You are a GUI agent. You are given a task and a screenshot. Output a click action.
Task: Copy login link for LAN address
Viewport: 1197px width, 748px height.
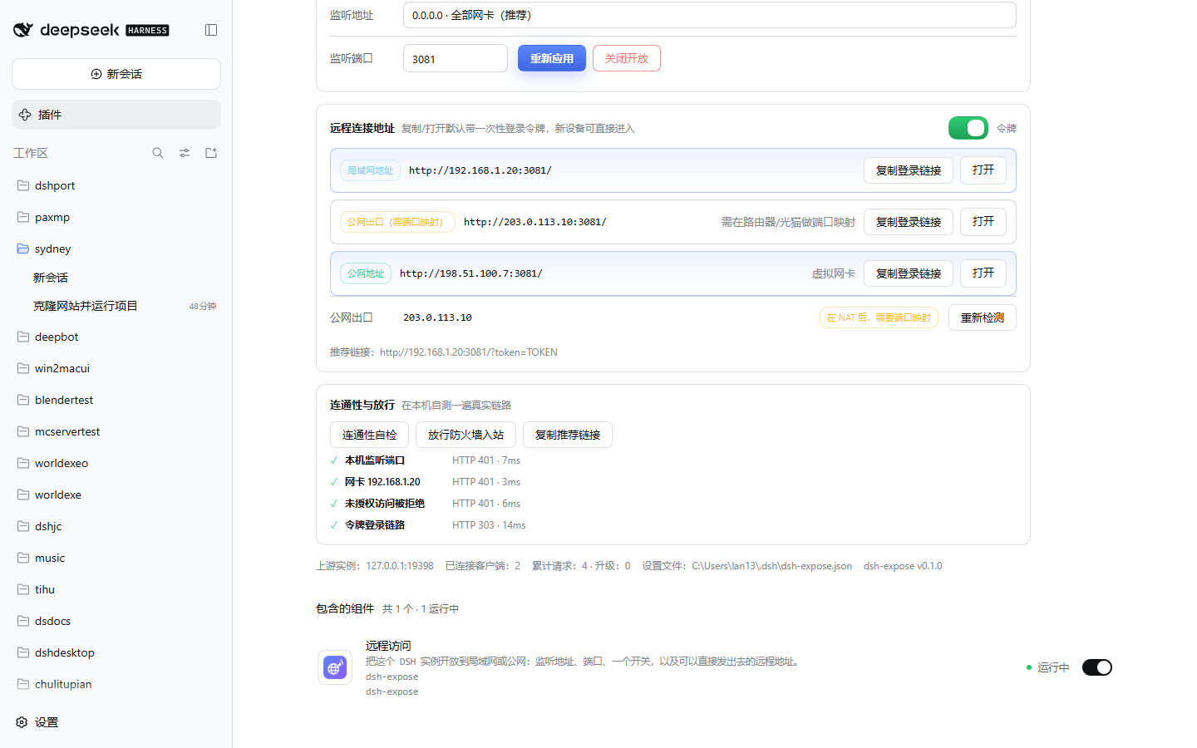(909, 170)
